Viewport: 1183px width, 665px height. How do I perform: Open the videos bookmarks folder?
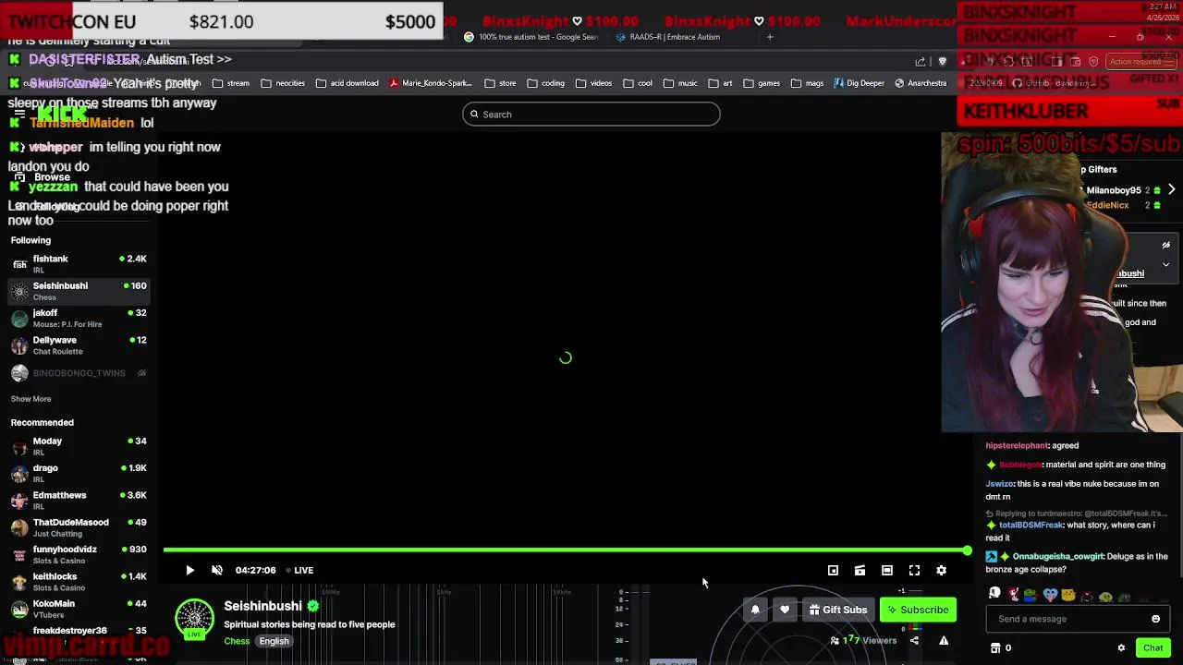(594, 83)
